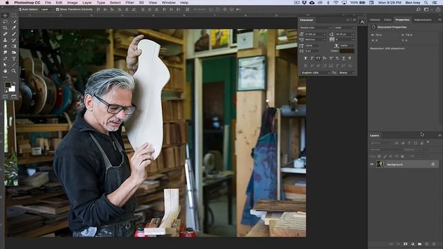The image size is (443, 249).
Task: Select the Layers panel tab
Action: (x=374, y=136)
